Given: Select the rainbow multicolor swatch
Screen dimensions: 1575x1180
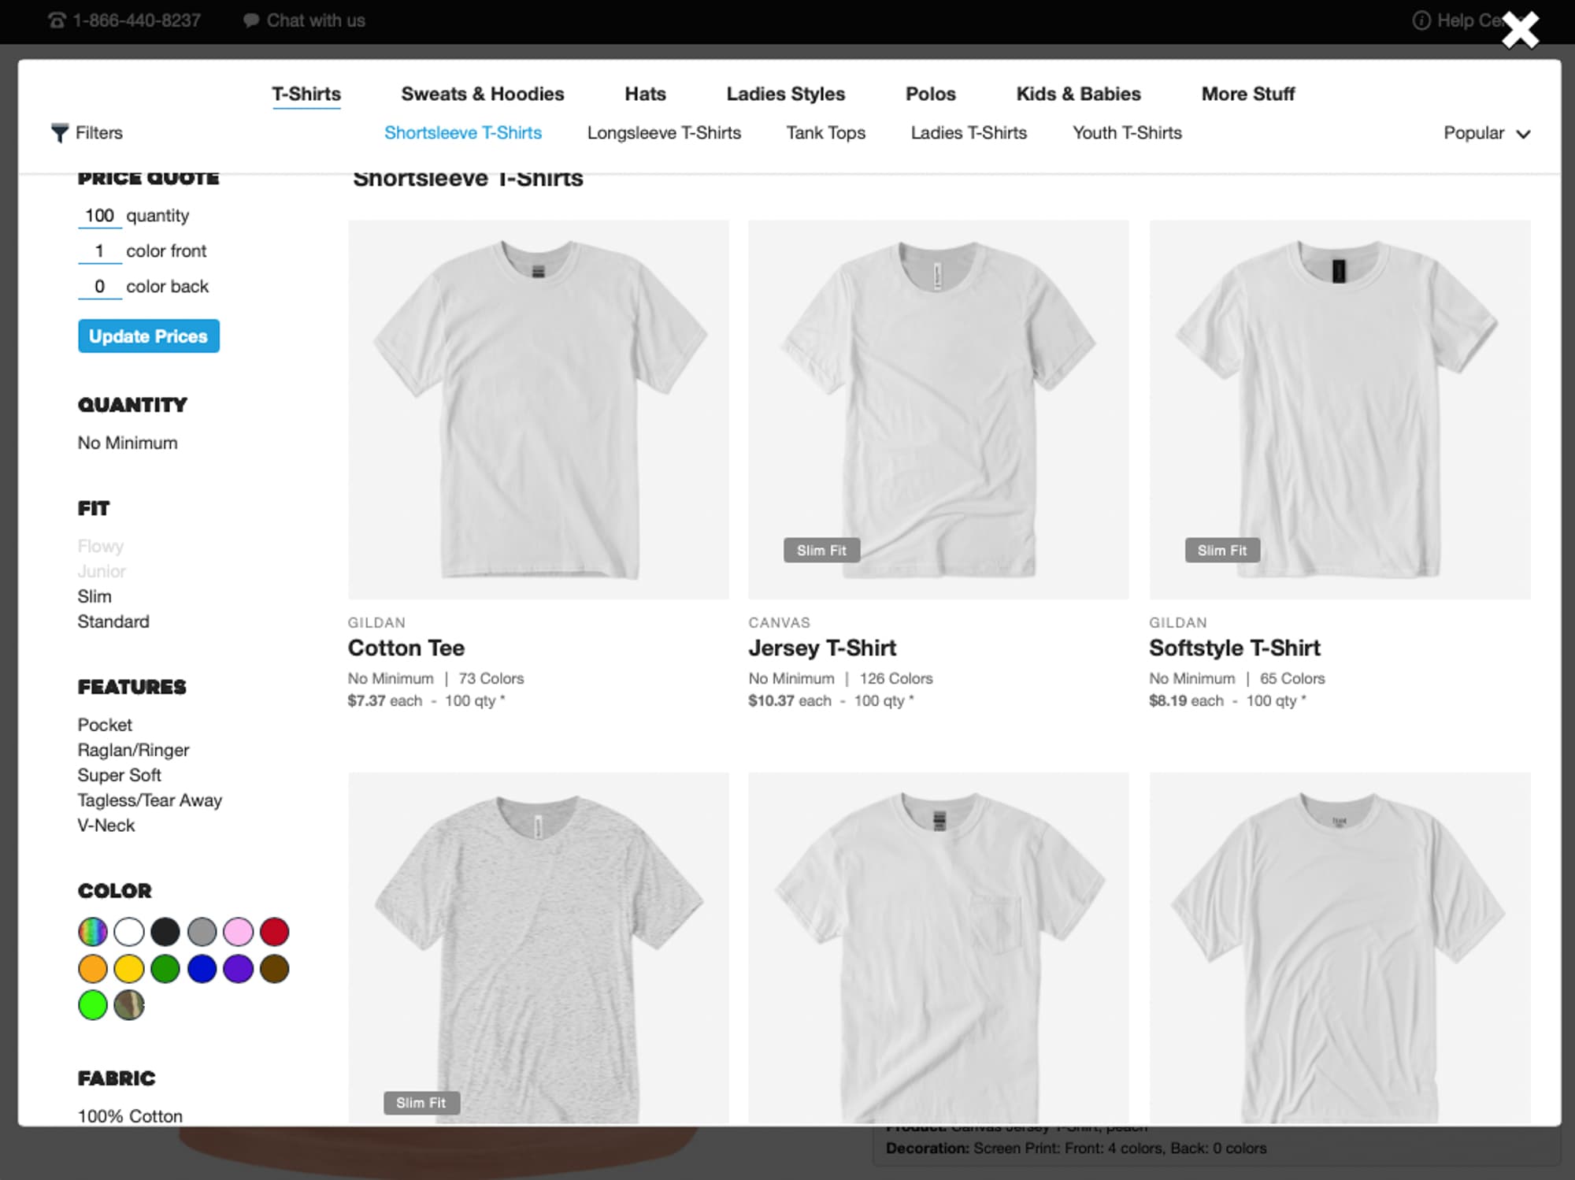Looking at the screenshot, I should (92, 932).
